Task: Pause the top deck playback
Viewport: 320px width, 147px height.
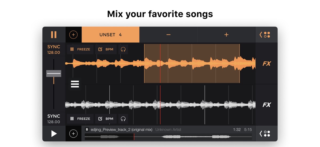Action: [x=54, y=35]
